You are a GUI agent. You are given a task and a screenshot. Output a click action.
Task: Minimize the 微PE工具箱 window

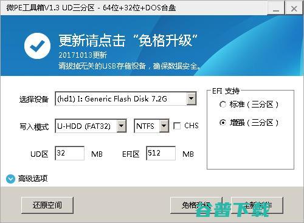pos(276,8)
